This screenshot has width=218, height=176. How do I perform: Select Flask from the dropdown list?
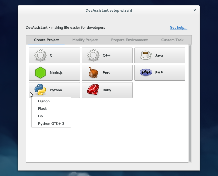[x=42, y=109]
